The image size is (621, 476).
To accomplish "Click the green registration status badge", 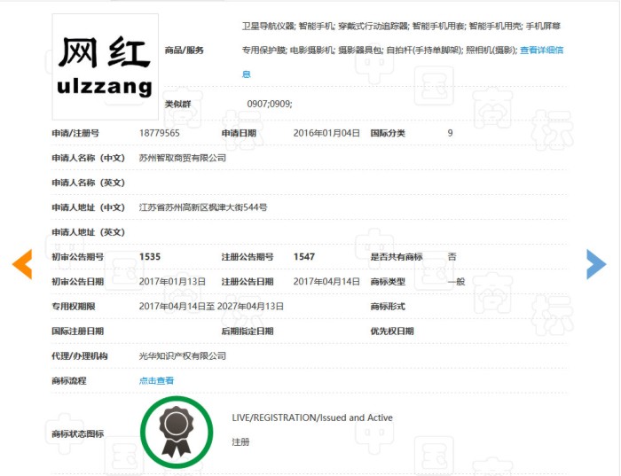I will tap(177, 432).
